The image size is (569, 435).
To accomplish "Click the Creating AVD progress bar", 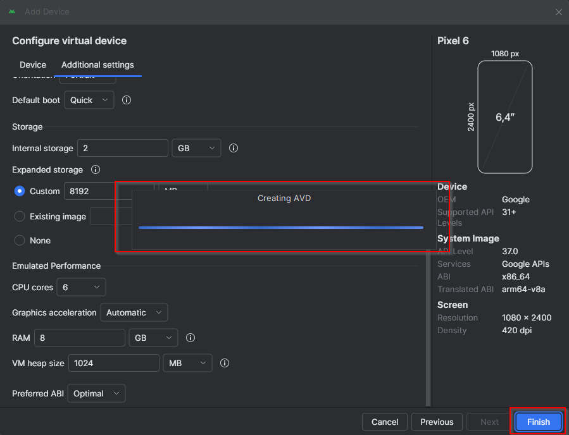I will click(281, 228).
